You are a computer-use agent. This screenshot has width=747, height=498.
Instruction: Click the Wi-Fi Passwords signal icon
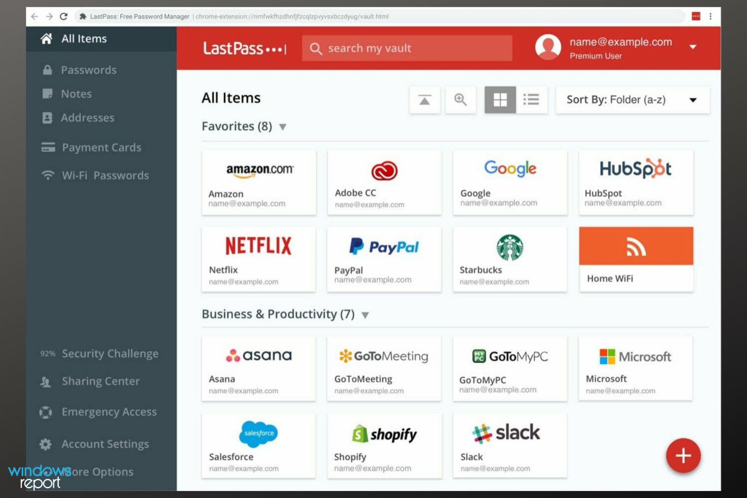[48, 175]
